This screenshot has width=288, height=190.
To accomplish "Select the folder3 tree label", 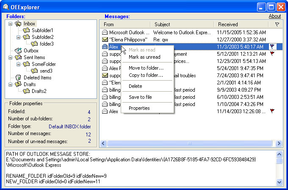I will [x=47, y=44].
